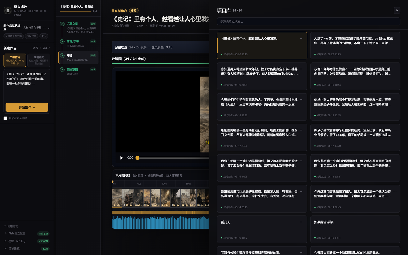Select timeline thumbnail of seated old man

139,198
